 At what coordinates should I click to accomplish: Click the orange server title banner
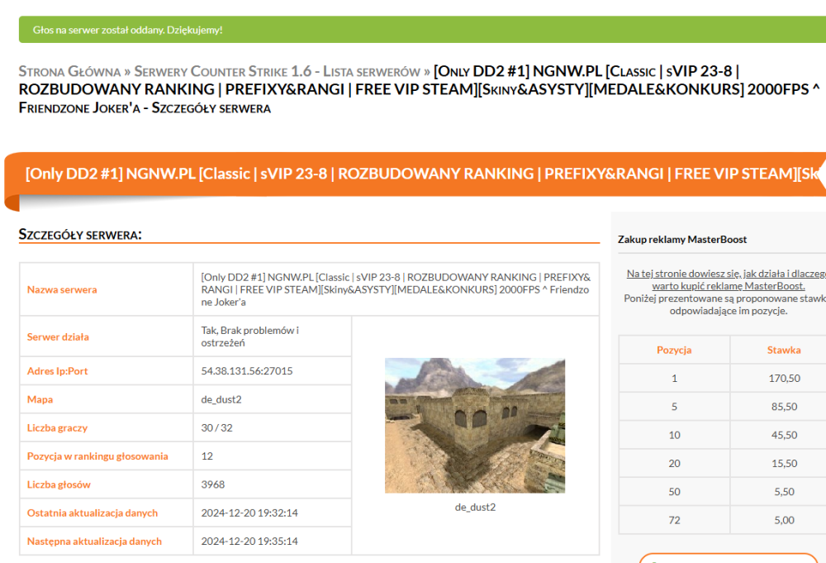click(x=416, y=174)
